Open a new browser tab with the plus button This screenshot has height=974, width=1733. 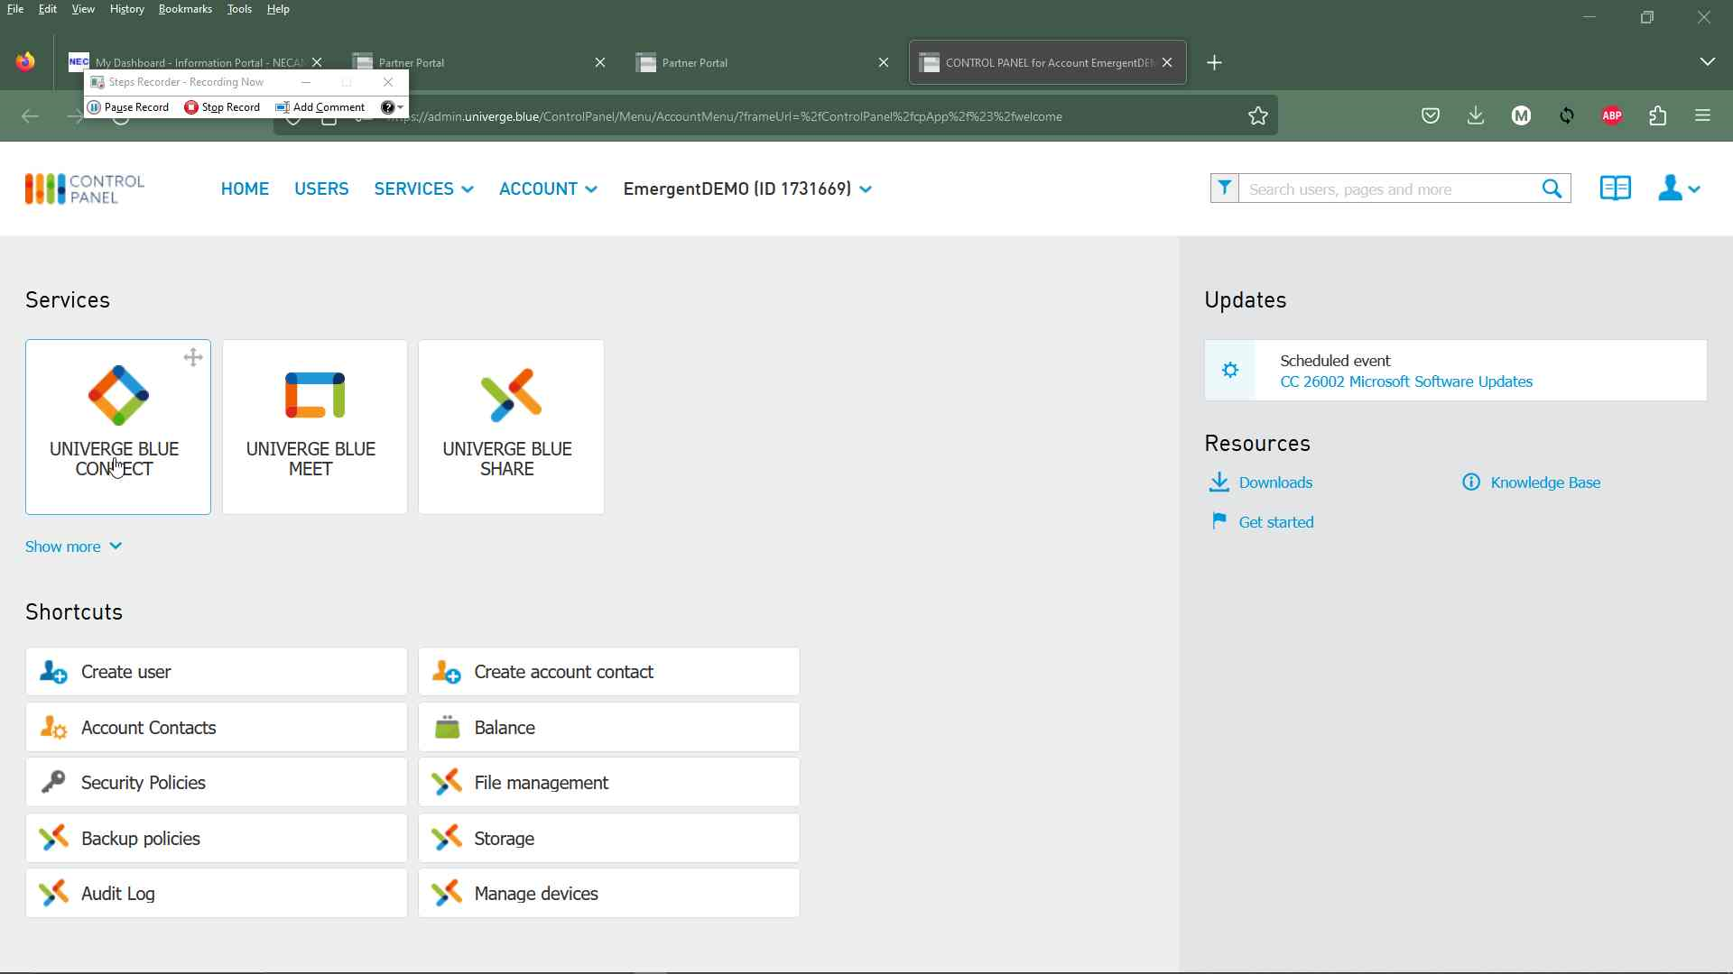(x=1215, y=63)
